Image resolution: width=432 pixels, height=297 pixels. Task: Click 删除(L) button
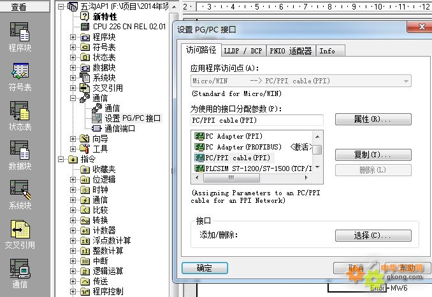click(x=373, y=170)
